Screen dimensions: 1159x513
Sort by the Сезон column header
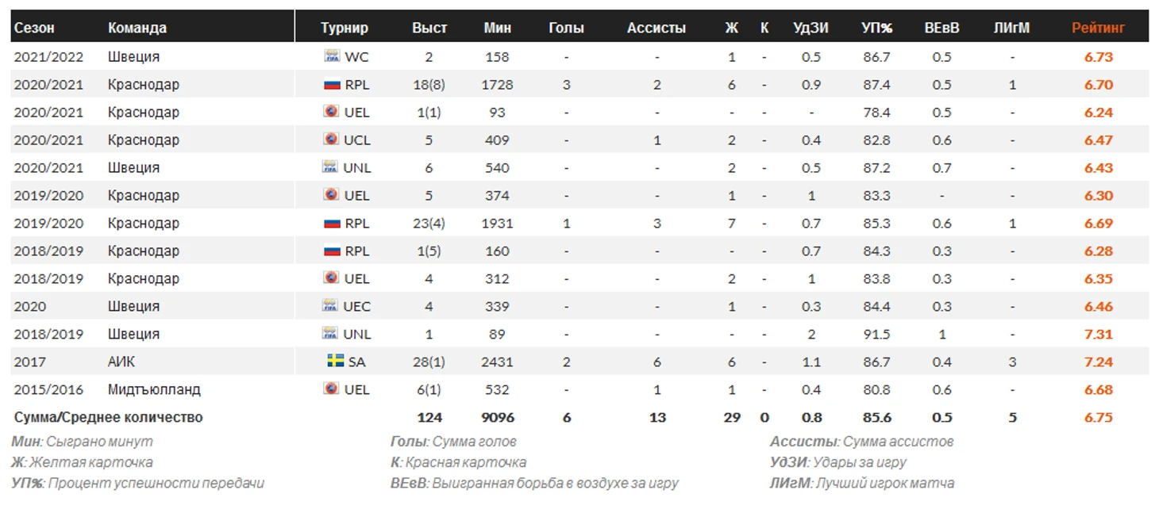click(34, 28)
